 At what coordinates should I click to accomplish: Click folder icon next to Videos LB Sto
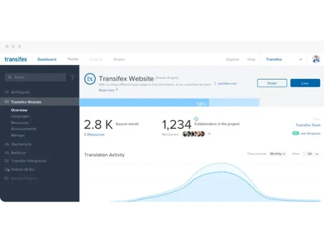7,169
